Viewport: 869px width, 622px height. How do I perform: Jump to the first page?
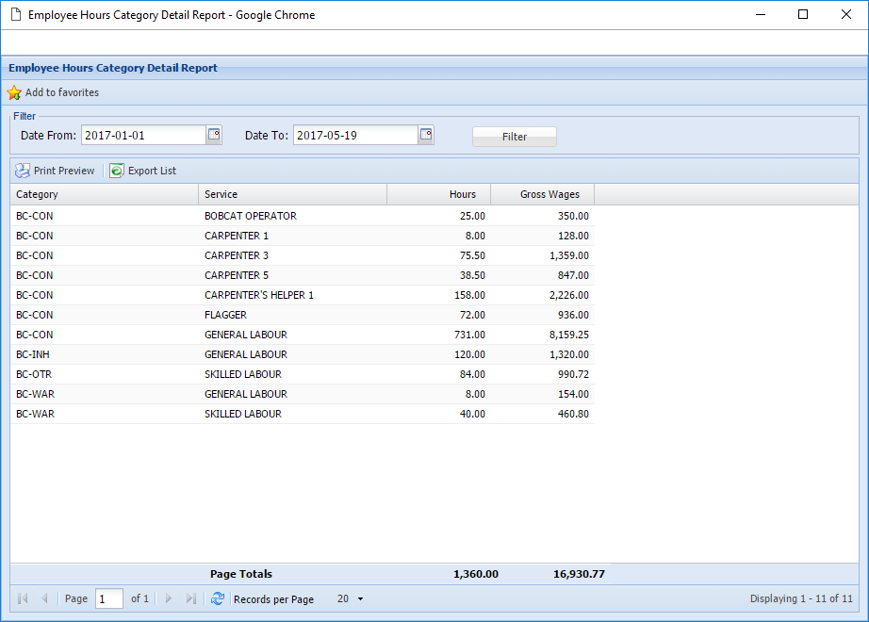coord(21,598)
